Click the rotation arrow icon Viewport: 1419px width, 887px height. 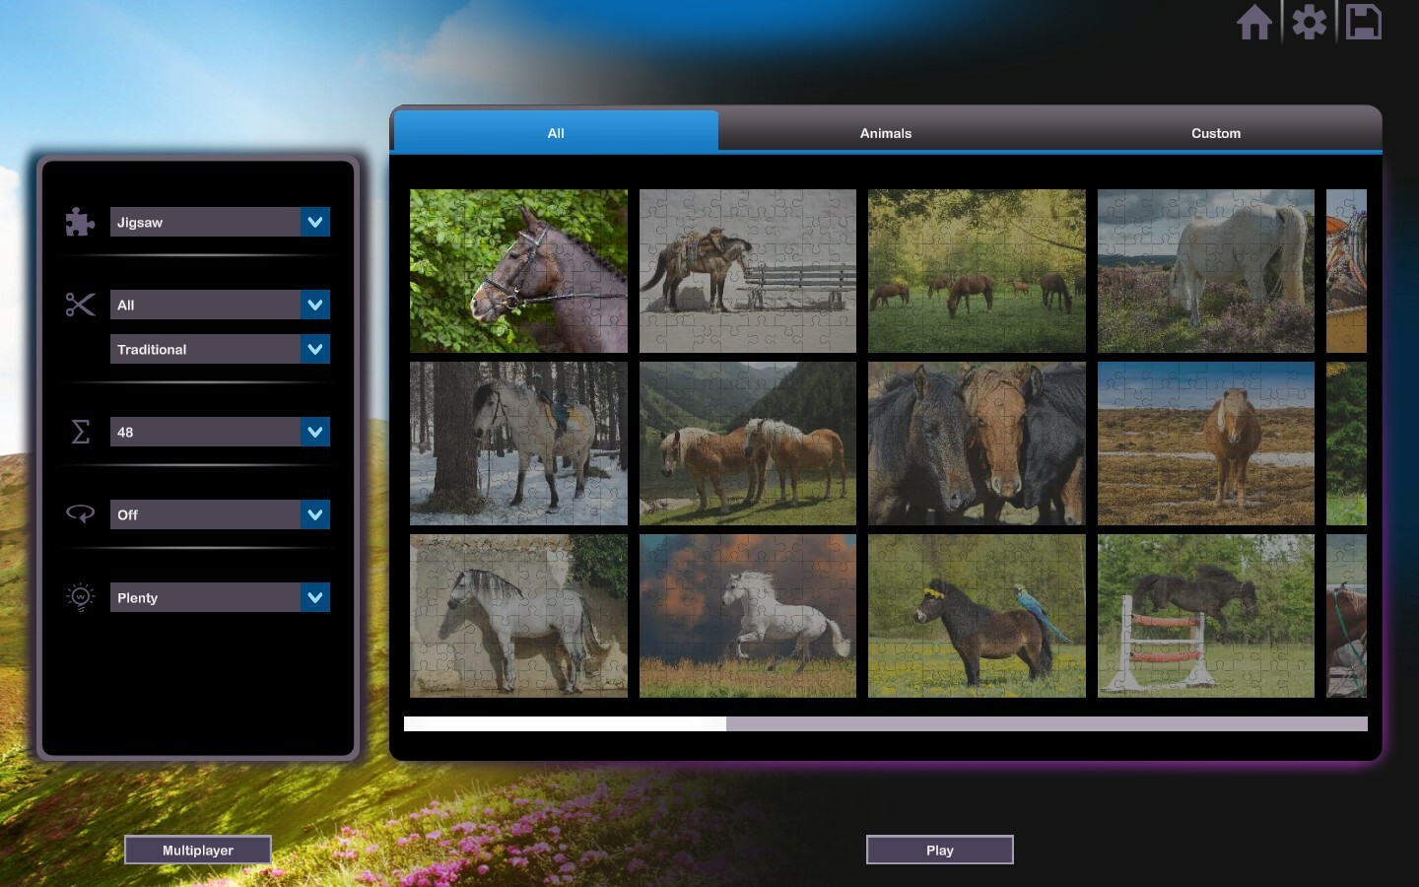(x=80, y=513)
